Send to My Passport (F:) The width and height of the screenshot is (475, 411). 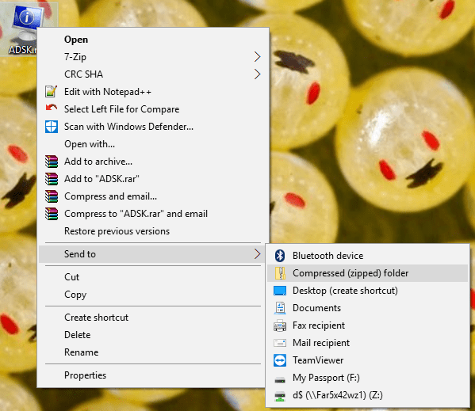coord(367,378)
